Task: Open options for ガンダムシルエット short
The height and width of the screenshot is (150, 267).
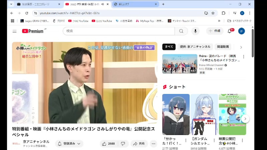Action: (214, 140)
